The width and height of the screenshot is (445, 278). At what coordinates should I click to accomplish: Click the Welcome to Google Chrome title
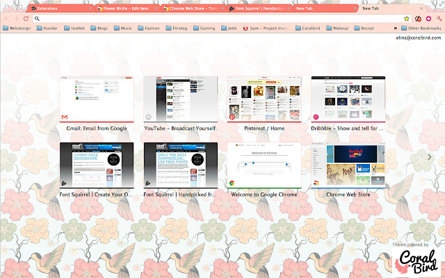coord(264,195)
